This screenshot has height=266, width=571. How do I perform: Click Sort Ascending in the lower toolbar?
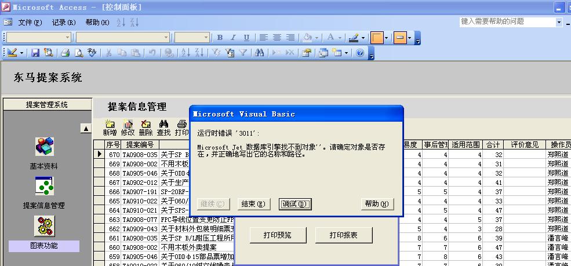tap(186, 53)
